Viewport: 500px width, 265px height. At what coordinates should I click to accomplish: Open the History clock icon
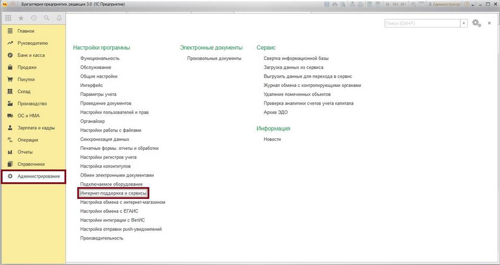[x=34, y=18]
